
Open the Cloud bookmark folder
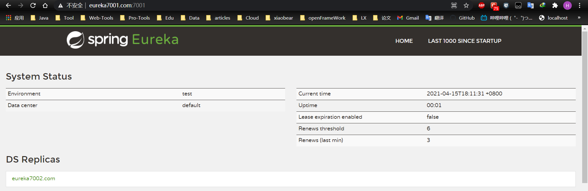[248, 18]
